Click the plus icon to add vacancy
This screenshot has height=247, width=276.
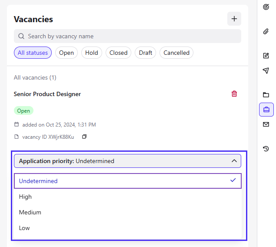(x=234, y=19)
